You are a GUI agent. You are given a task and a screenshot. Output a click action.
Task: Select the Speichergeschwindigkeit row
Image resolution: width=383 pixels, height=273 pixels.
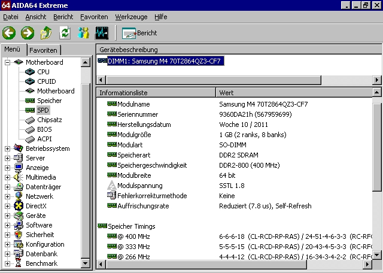(234, 165)
